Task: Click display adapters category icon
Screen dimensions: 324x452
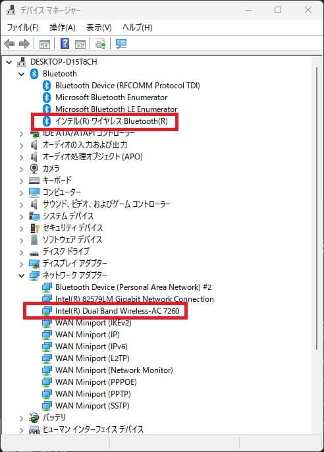Action: point(34,264)
